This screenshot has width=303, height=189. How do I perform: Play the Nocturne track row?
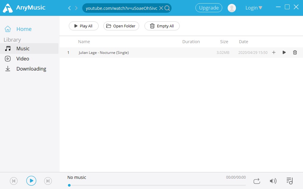(284, 52)
